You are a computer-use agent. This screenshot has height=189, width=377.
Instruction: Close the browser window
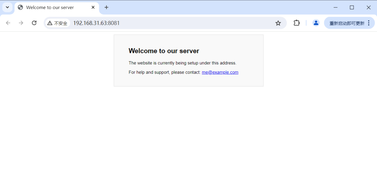(x=368, y=7)
